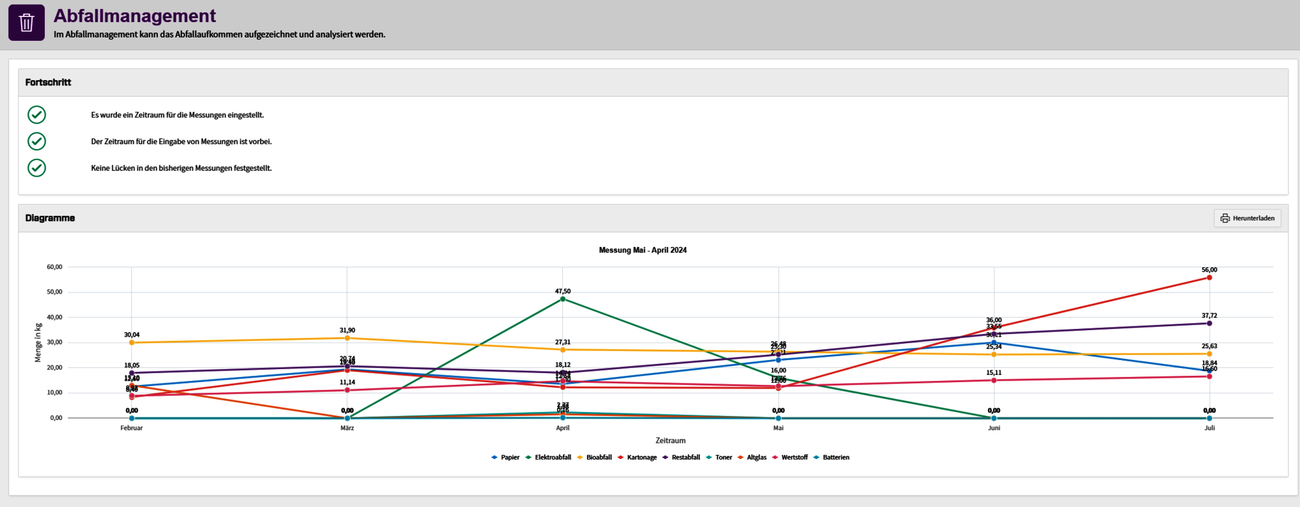Download the chart using the Herunterladen button

[x=1247, y=218]
